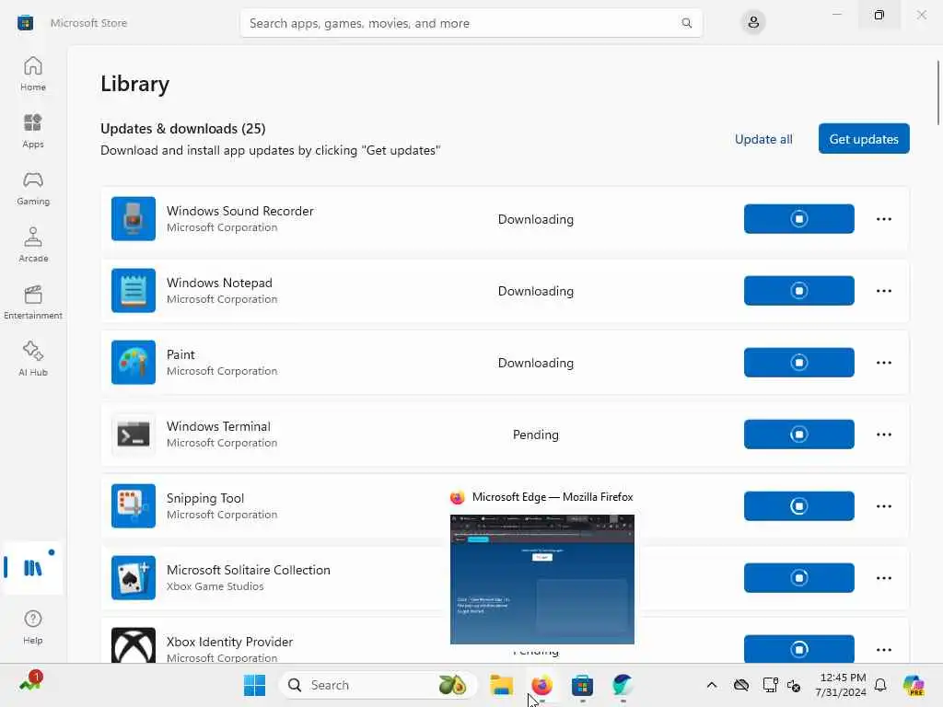Open more options for Xbox Identity Provider

[883, 649]
